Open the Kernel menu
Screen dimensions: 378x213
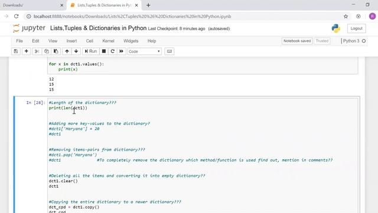tap(108, 41)
